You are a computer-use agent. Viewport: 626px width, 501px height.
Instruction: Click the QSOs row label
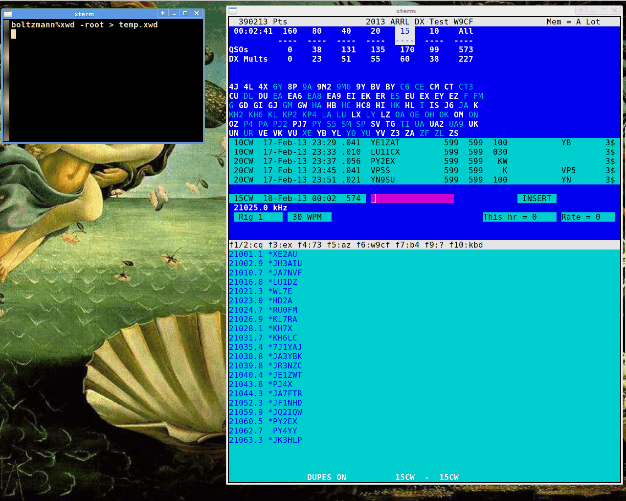239,50
